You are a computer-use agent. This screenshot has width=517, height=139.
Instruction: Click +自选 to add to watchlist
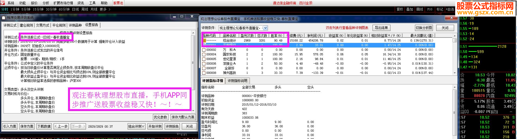(450, 9)
